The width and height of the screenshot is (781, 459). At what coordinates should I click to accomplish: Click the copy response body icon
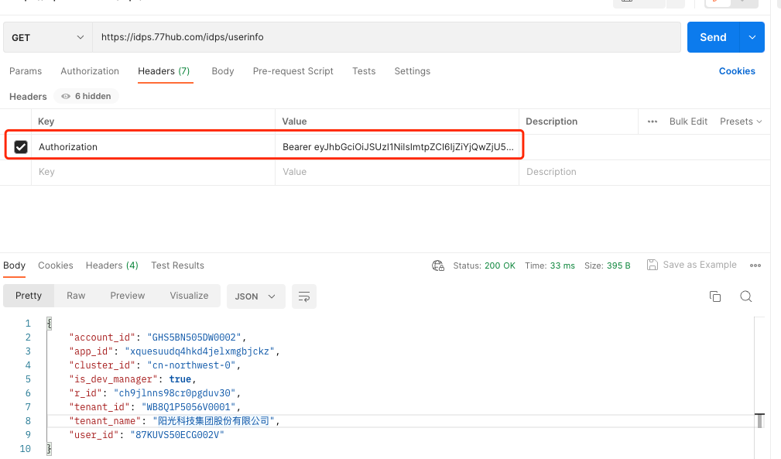[x=715, y=296]
